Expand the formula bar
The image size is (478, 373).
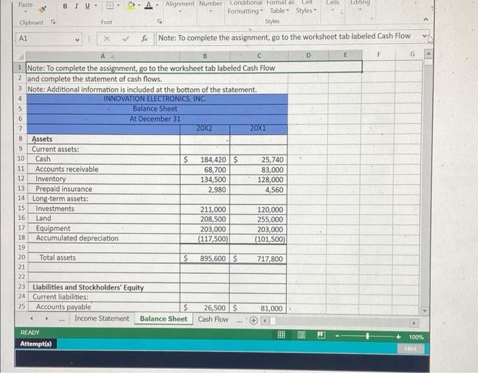(424, 36)
